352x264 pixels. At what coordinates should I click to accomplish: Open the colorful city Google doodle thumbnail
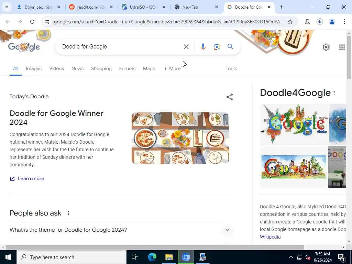click(x=294, y=124)
